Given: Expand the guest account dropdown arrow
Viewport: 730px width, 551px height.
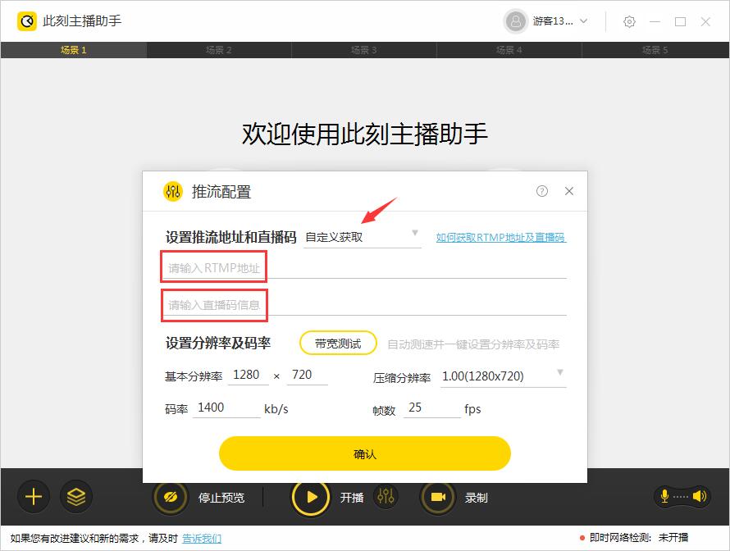Looking at the screenshot, I should 583,21.
